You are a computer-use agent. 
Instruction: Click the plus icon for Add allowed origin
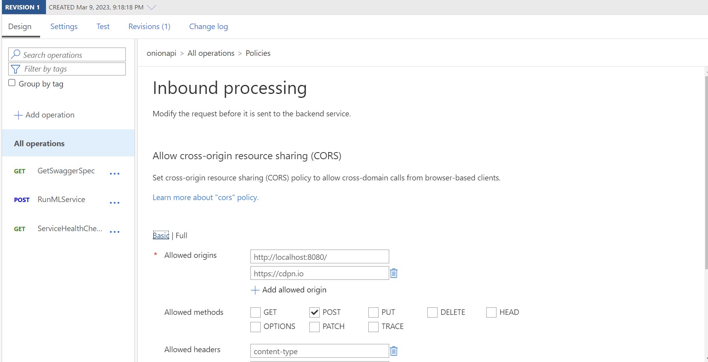point(255,290)
